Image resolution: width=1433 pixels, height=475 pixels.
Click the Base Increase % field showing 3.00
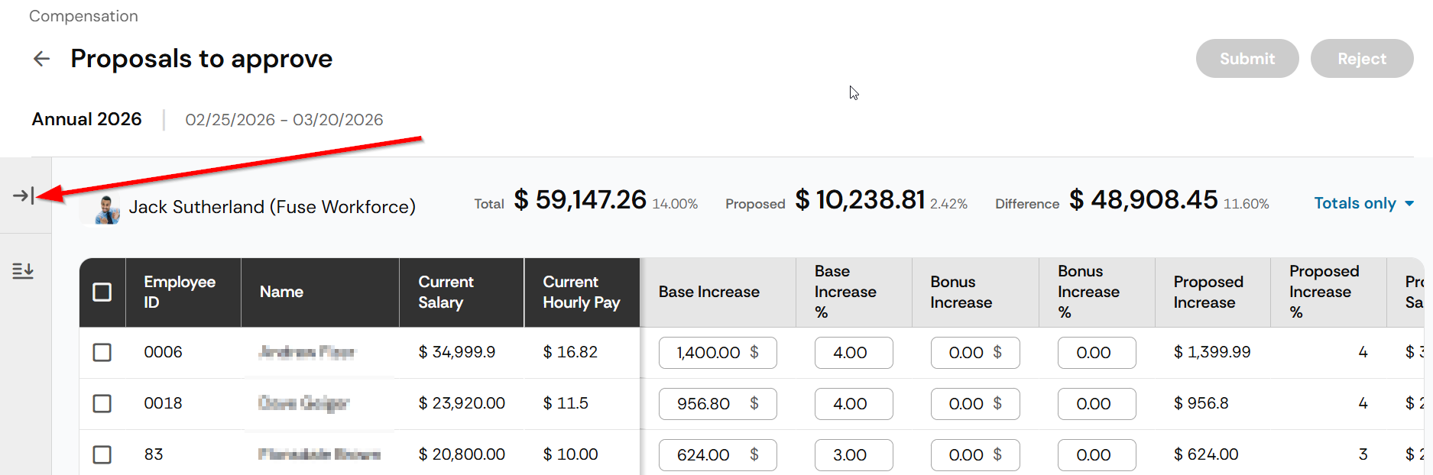click(x=853, y=454)
